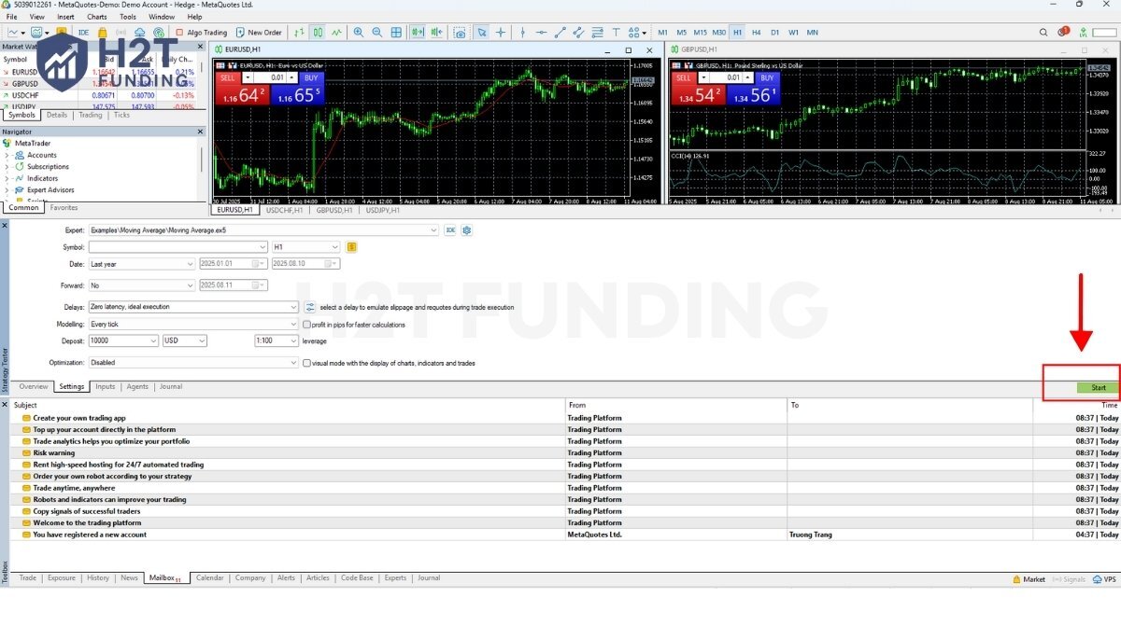Click the tile windows grid icon

(396, 33)
